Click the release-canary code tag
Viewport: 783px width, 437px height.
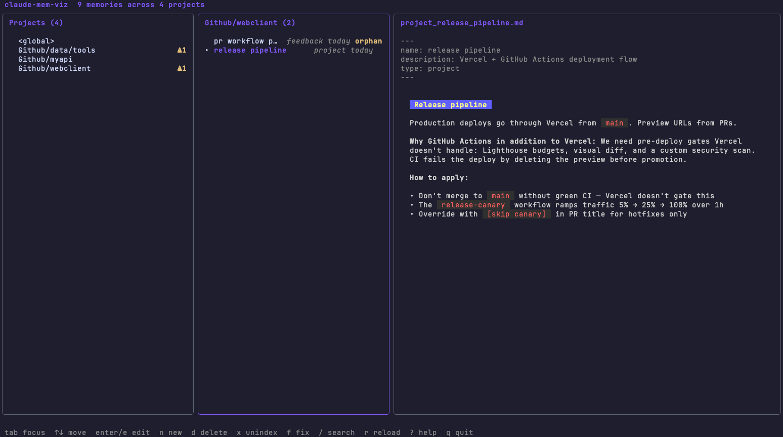click(473, 205)
